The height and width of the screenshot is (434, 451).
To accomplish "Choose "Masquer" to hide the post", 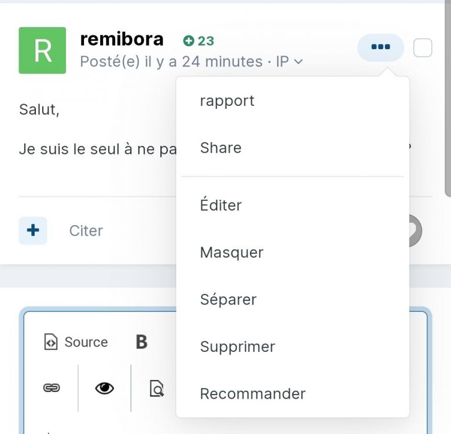I will (232, 252).
